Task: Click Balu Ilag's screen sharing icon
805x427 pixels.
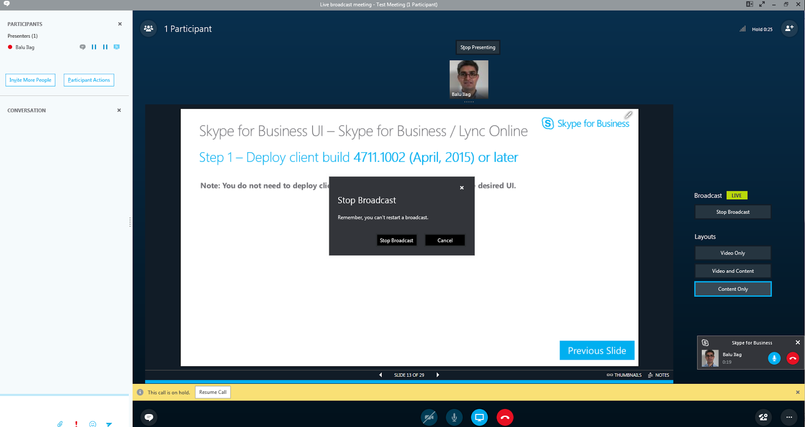Action: [117, 47]
